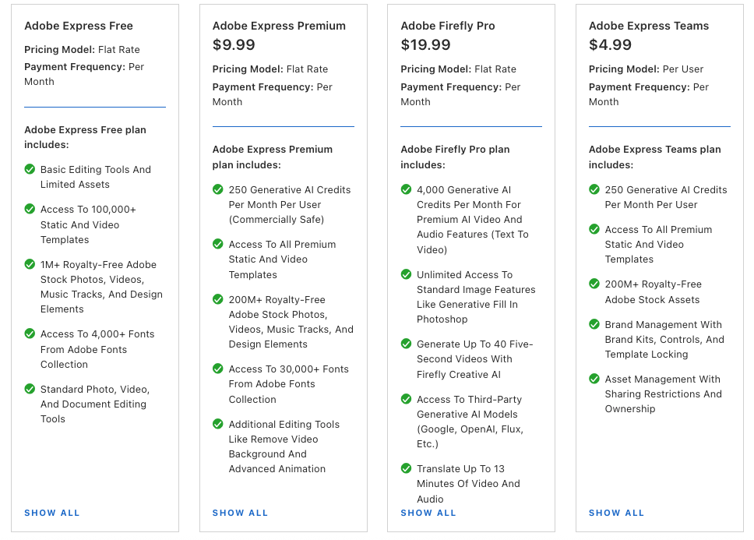The image size is (754, 540).
Task: Click 'Payment Frequency: Per Month' in Free card
Action: click(84, 74)
